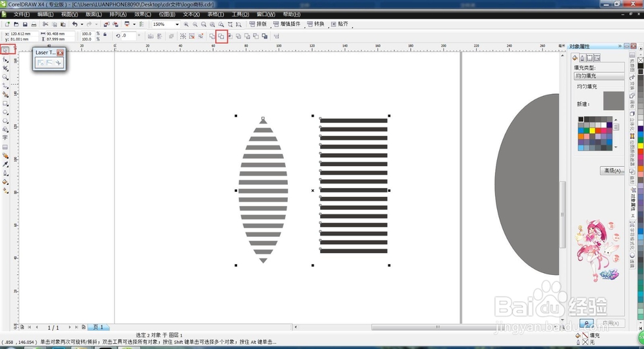Click the Back minus front button
Viewport: 644px width, 349px height.
pos(256,36)
